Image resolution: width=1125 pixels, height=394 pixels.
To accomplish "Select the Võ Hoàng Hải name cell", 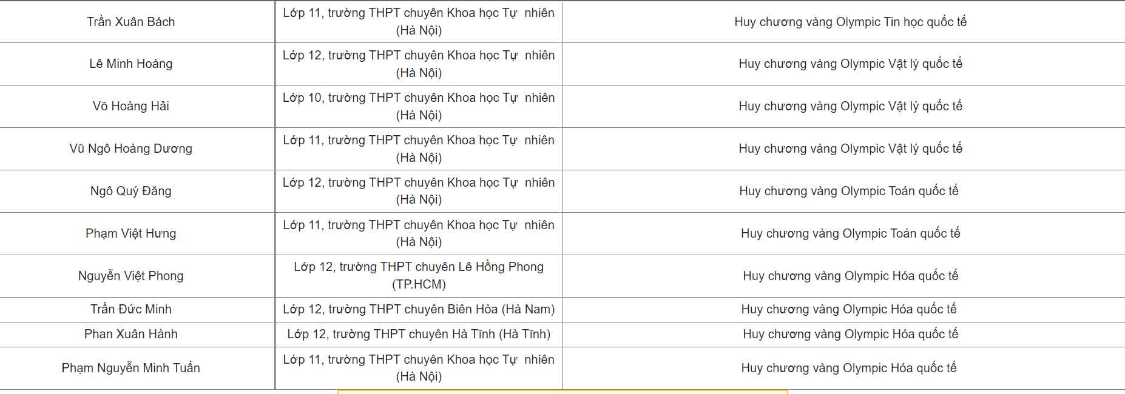I will 130,106.
